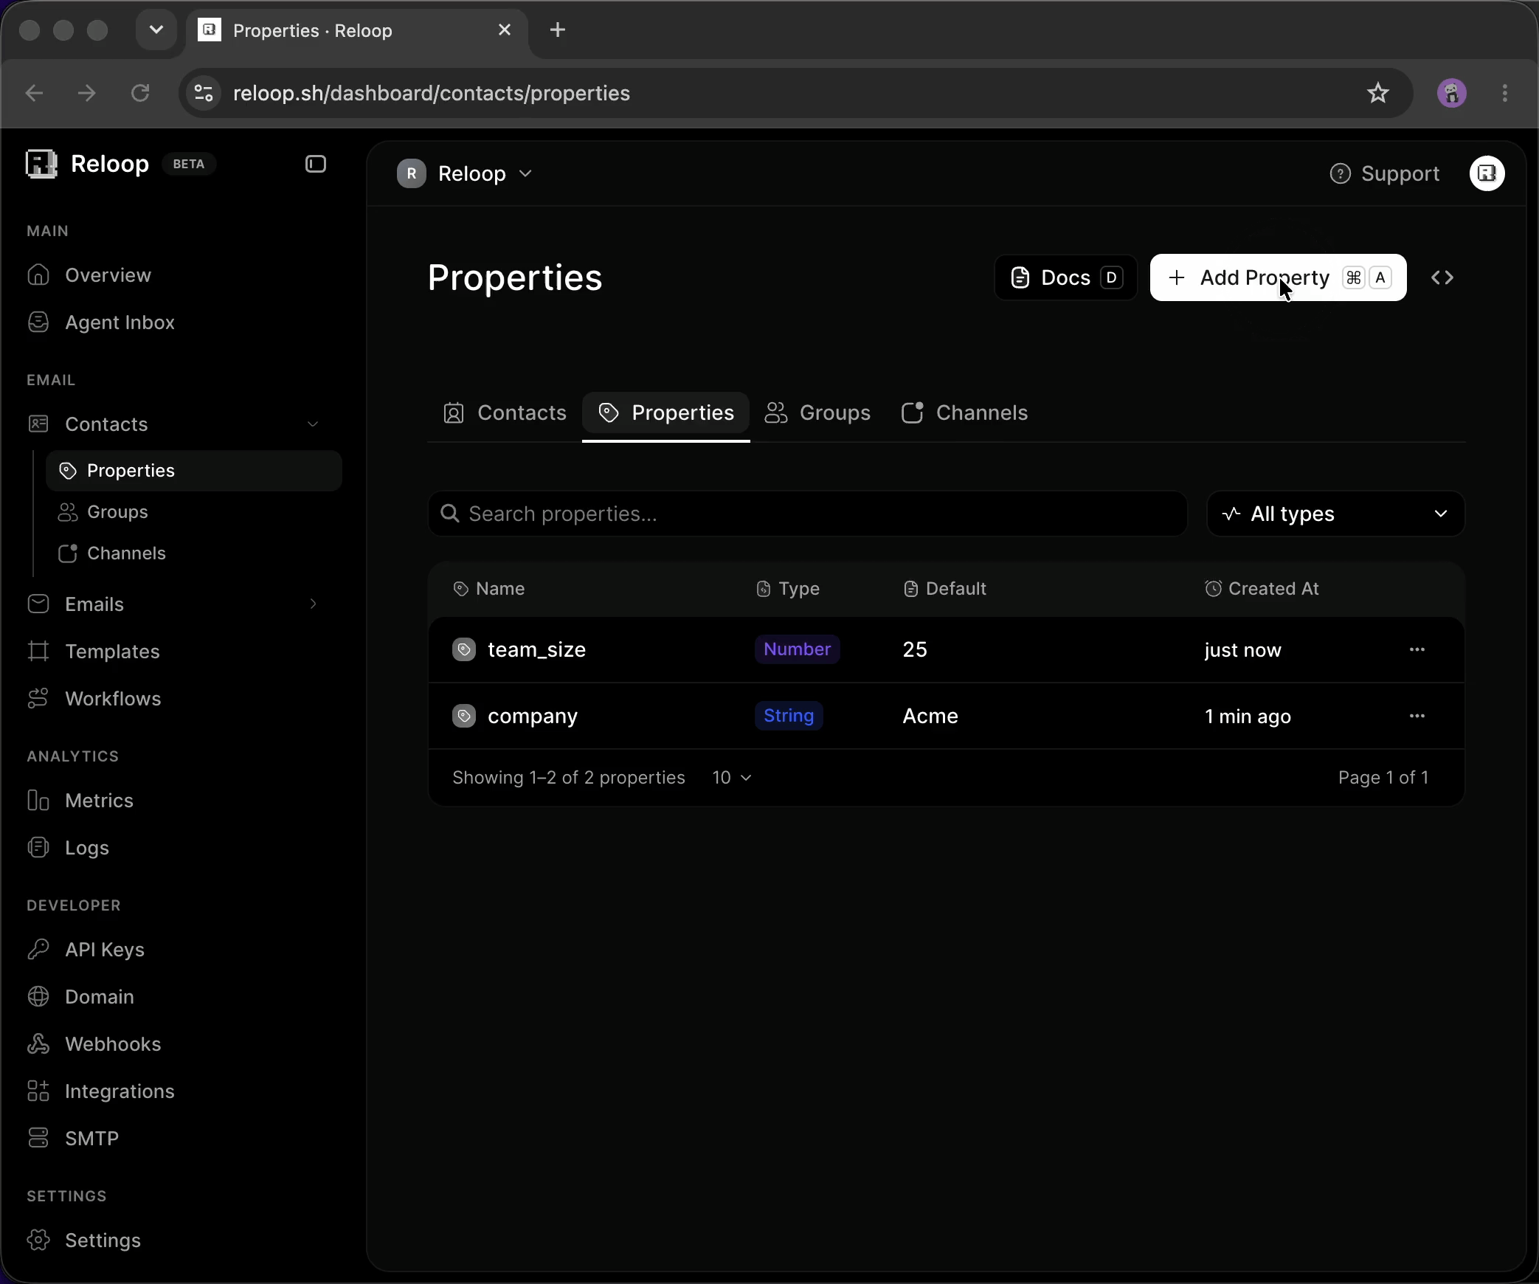The image size is (1539, 1284).
Task: Open SMTP page
Action: pos(91,1139)
